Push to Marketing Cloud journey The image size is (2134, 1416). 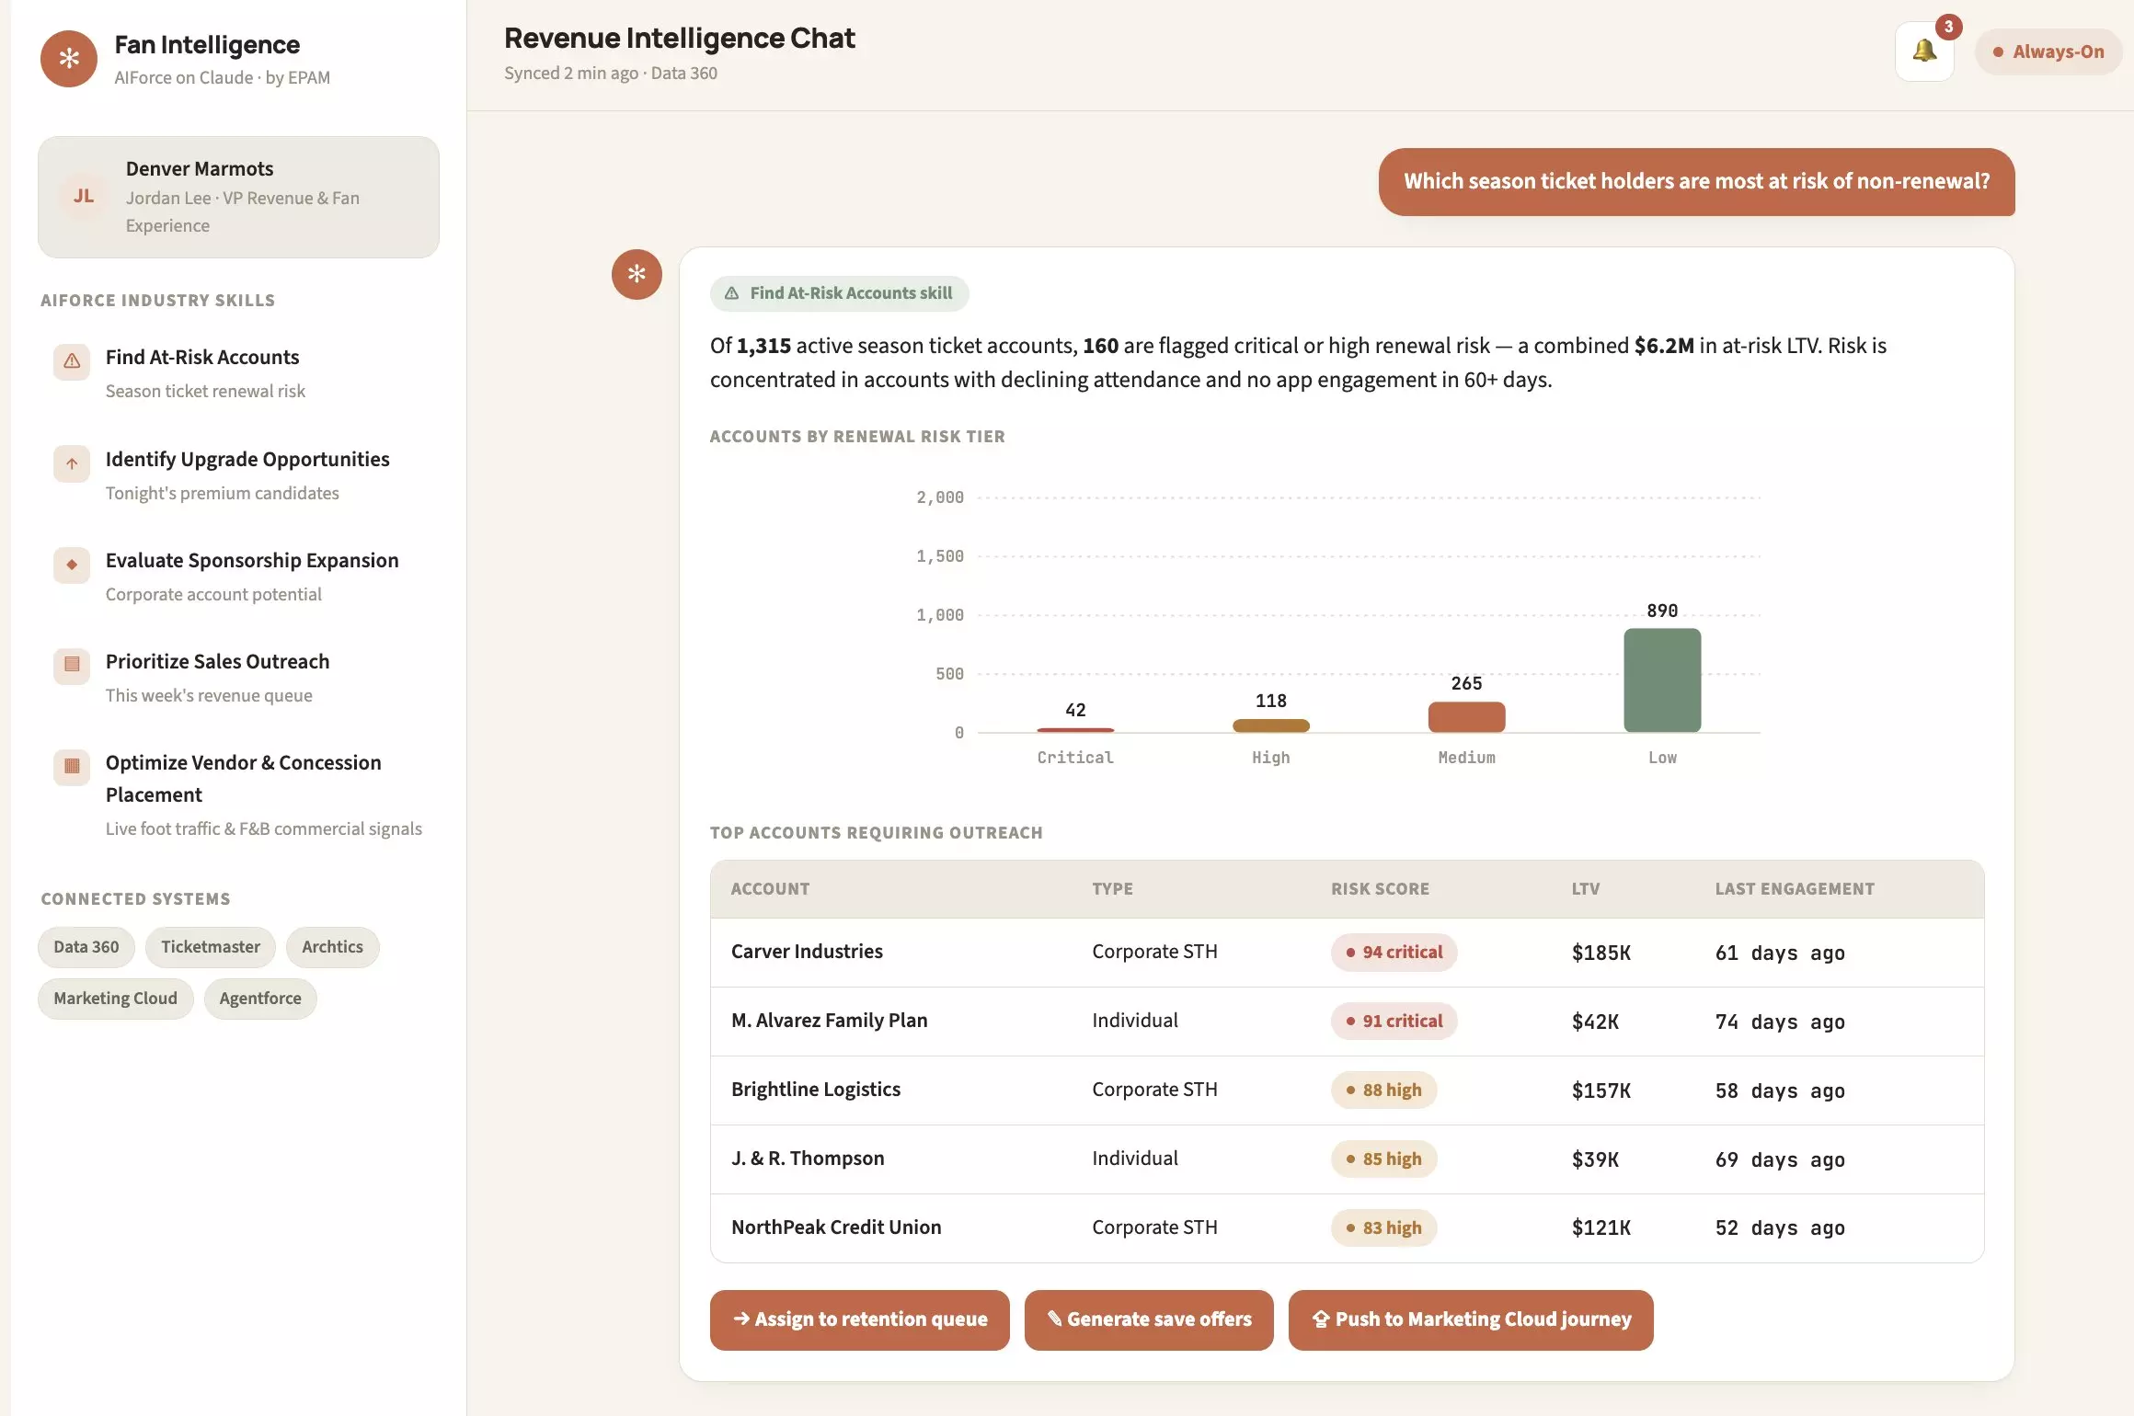point(1471,1319)
